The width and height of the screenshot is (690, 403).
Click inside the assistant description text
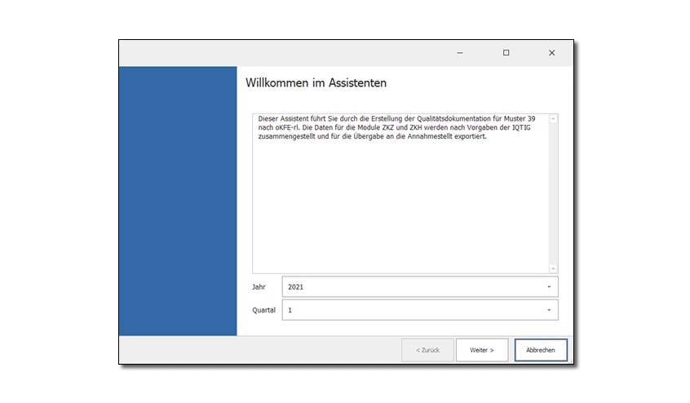(x=391, y=127)
